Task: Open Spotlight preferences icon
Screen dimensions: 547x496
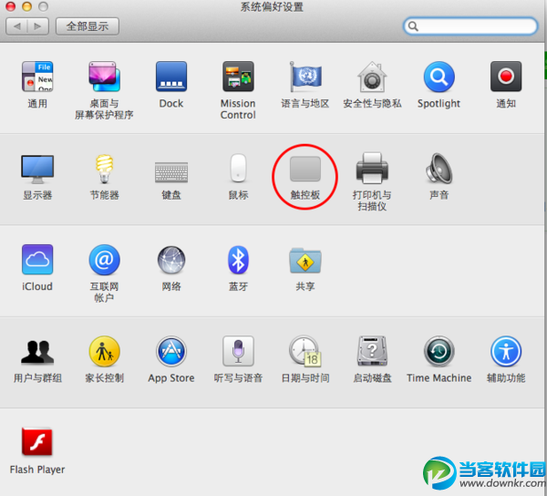Action: (x=439, y=77)
